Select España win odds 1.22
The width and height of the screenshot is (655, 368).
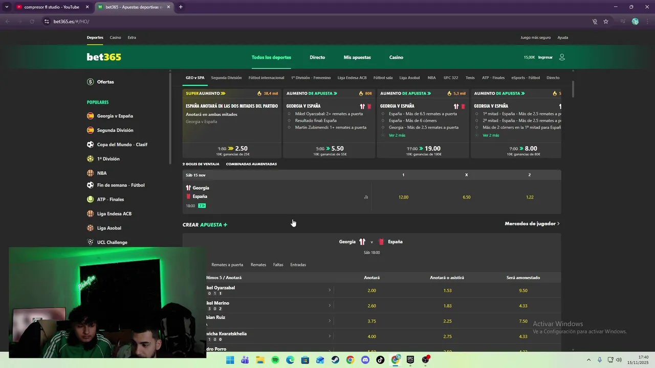point(530,197)
